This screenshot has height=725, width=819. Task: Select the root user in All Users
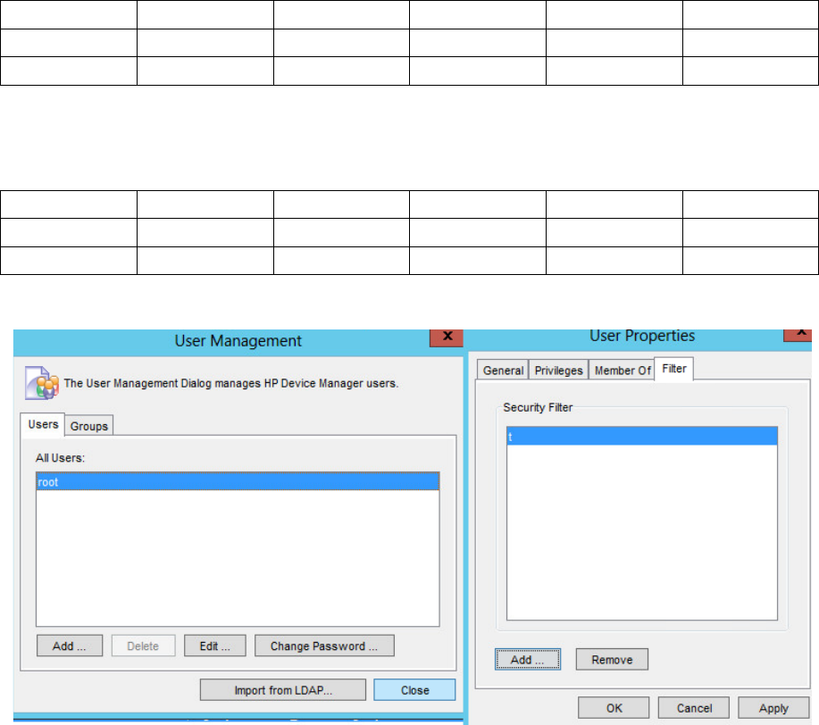coord(238,480)
